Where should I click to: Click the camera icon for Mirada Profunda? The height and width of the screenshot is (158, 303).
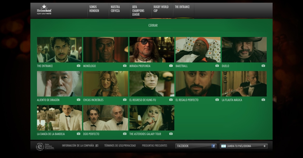point(171,66)
